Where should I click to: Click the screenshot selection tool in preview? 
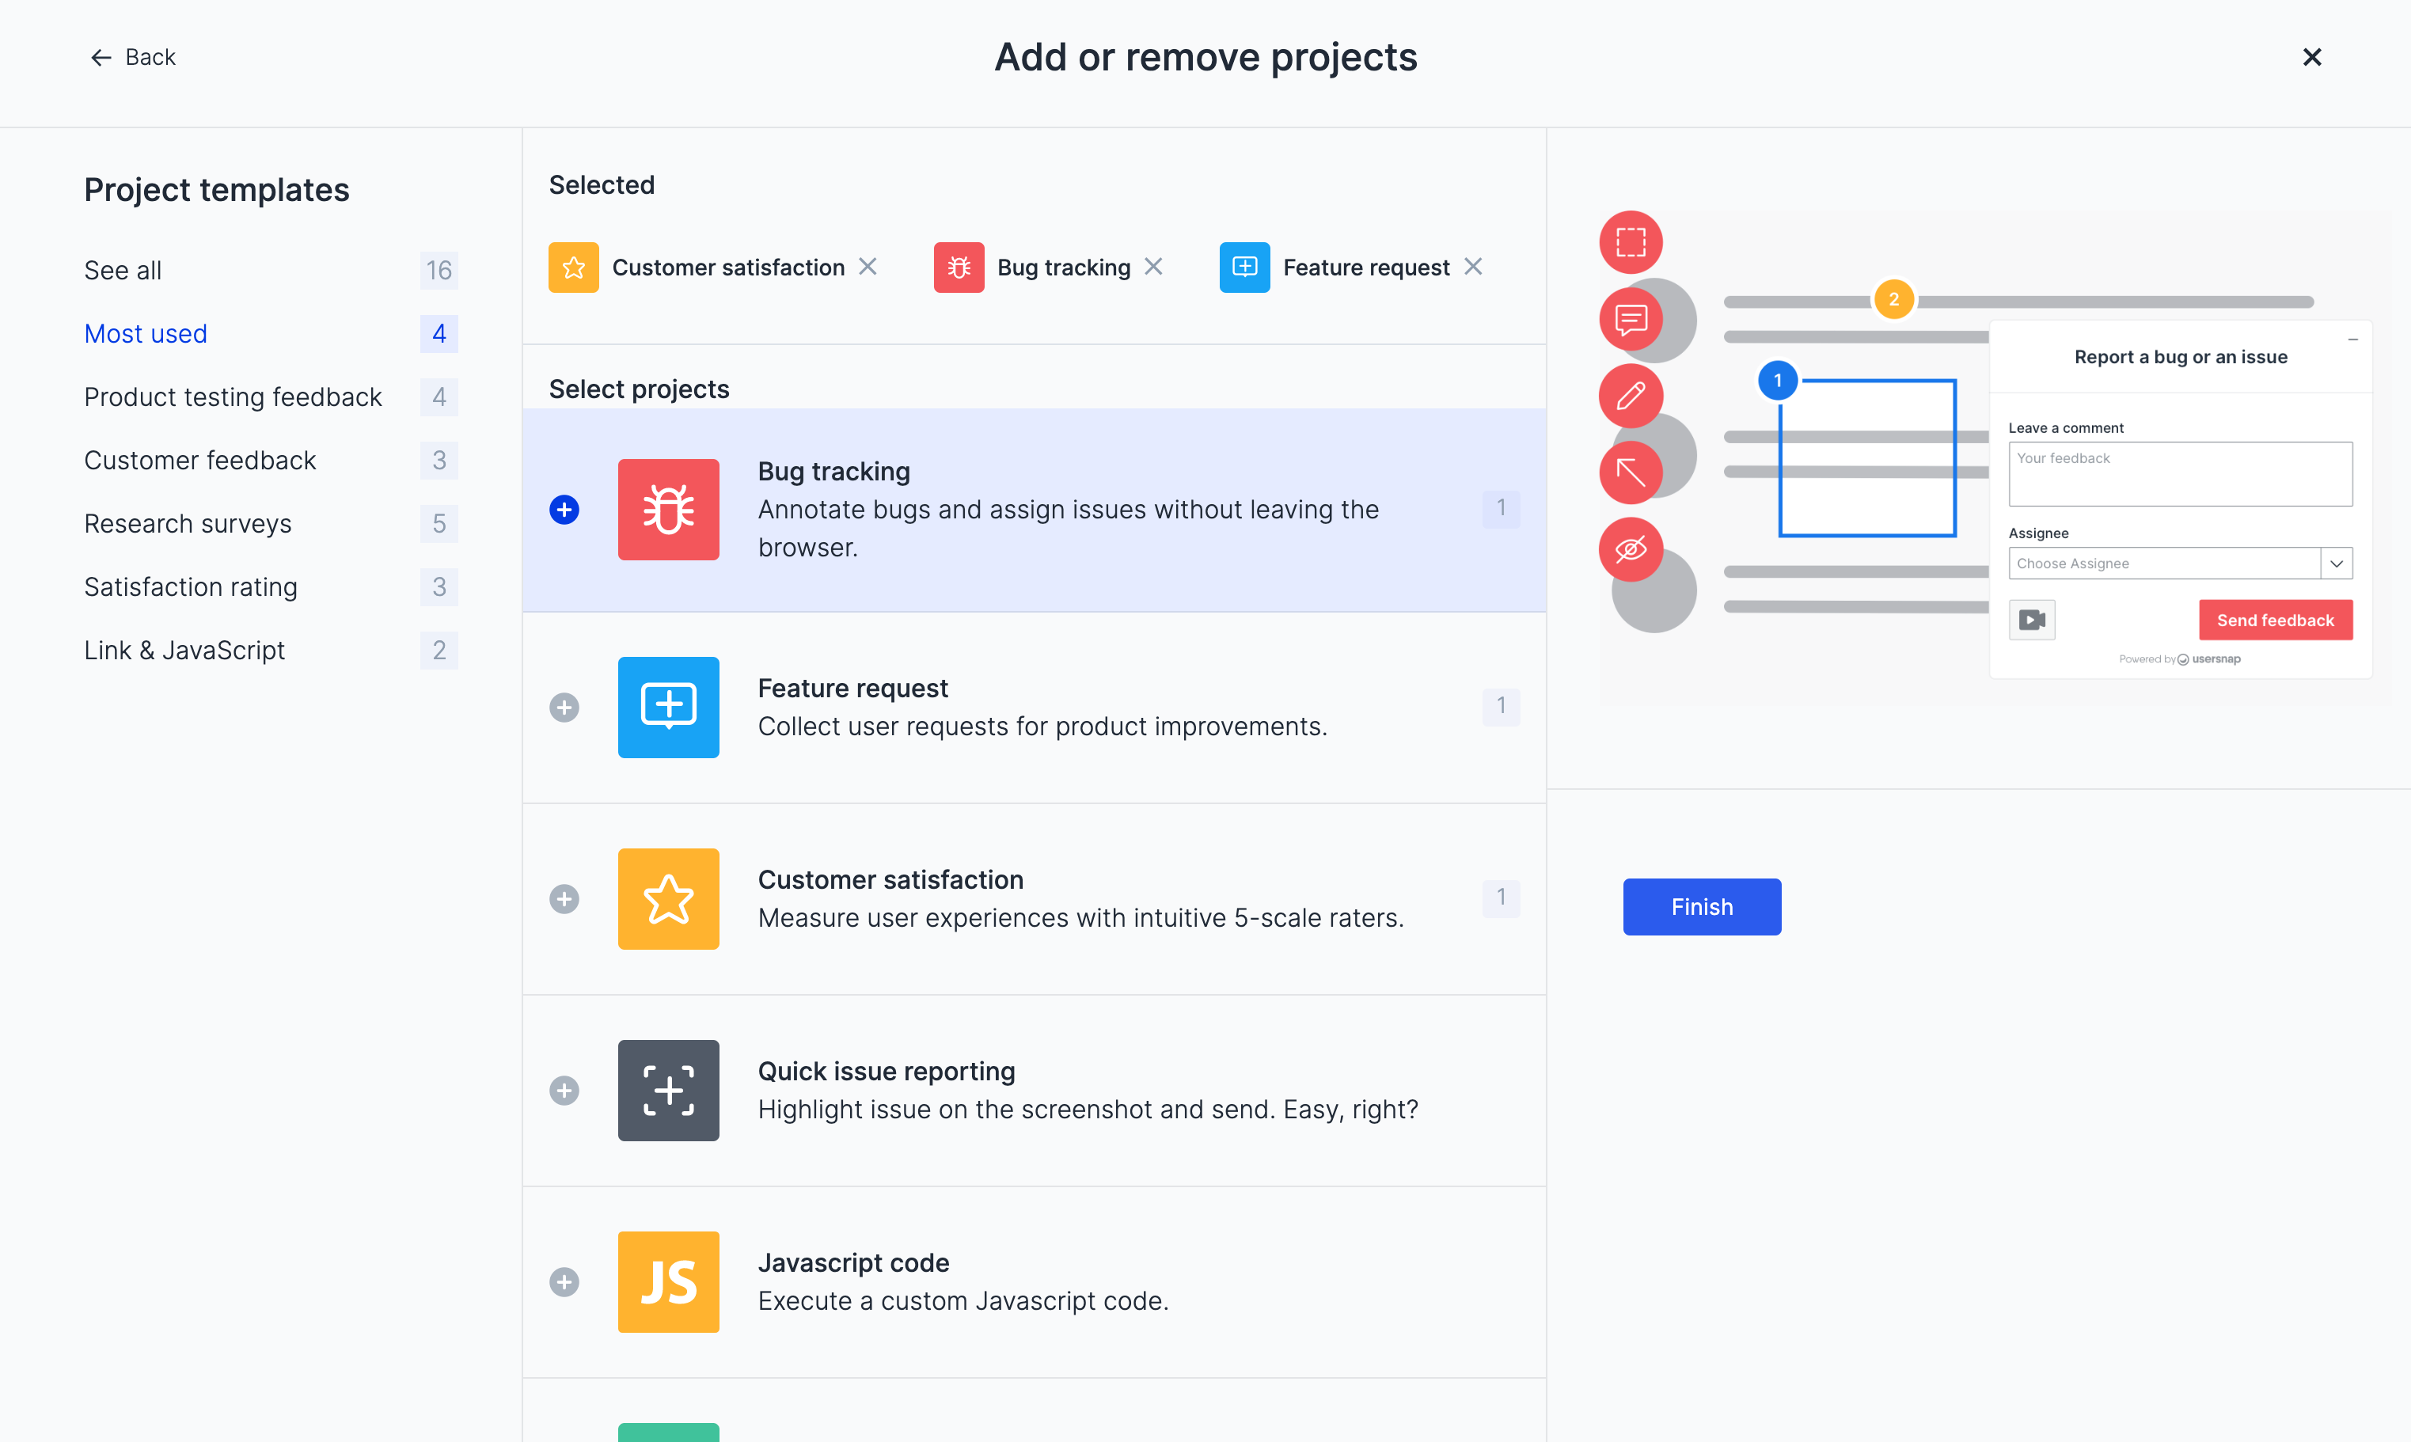1631,242
